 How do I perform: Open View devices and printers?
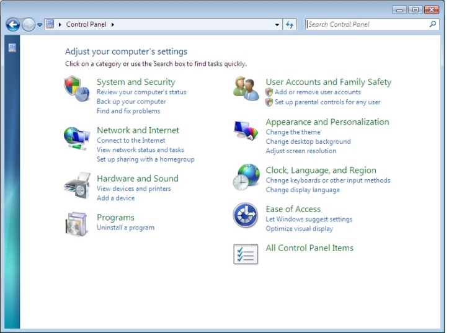click(134, 189)
